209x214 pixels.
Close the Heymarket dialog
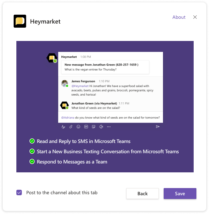click(195, 17)
